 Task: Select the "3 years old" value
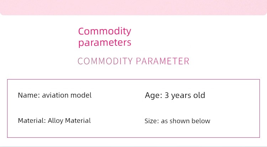pos(185,96)
